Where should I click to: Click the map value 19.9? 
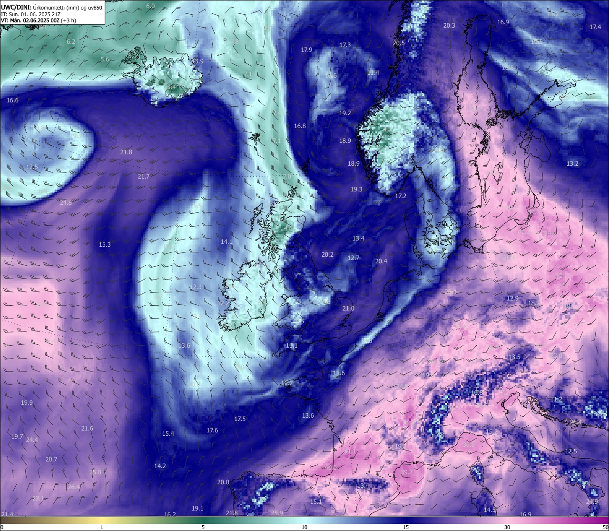pyautogui.click(x=27, y=402)
